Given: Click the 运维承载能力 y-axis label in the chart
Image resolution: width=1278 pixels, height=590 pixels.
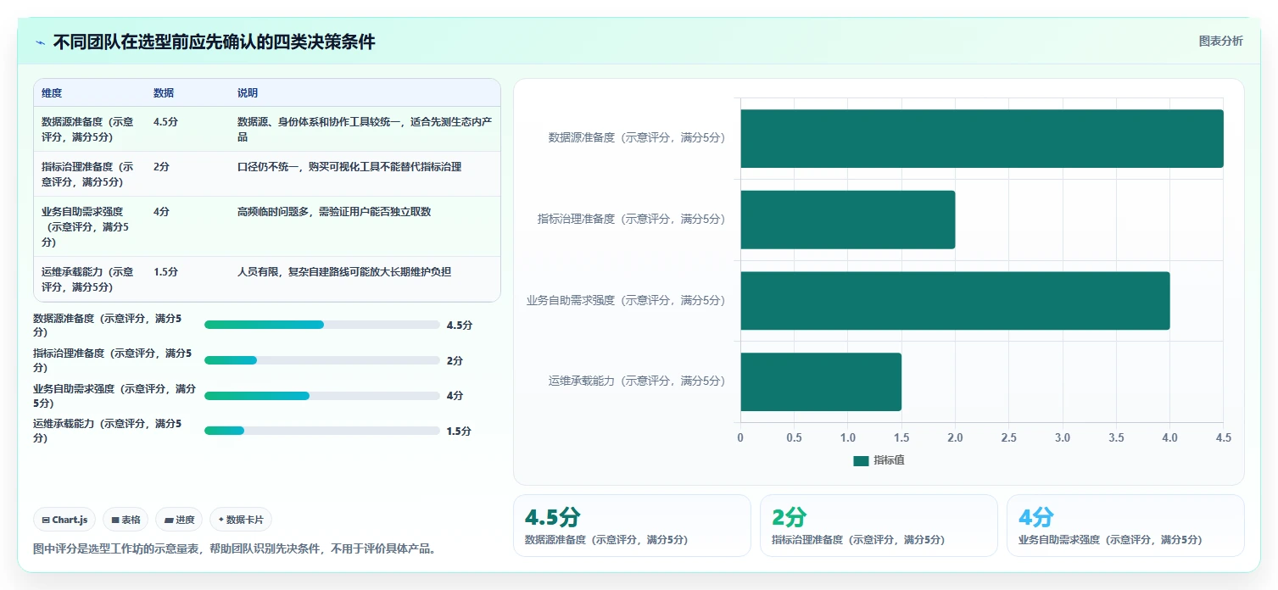Looking at the screenshot, I should pyautogui.click(x=636, y=381).
